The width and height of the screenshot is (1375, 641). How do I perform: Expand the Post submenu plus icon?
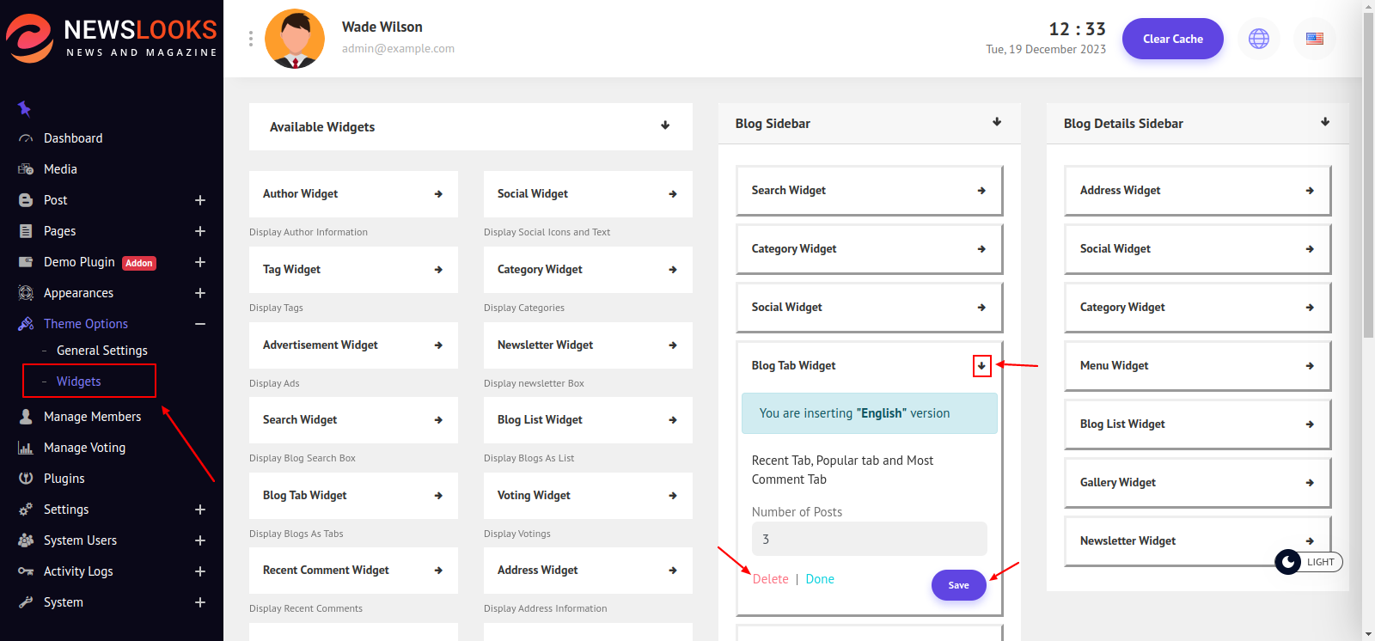click(x=200, y=200)
